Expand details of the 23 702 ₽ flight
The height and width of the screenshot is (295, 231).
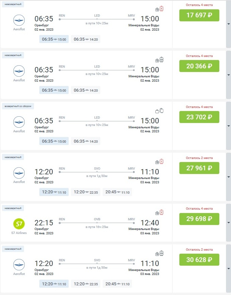pos(228,126)
